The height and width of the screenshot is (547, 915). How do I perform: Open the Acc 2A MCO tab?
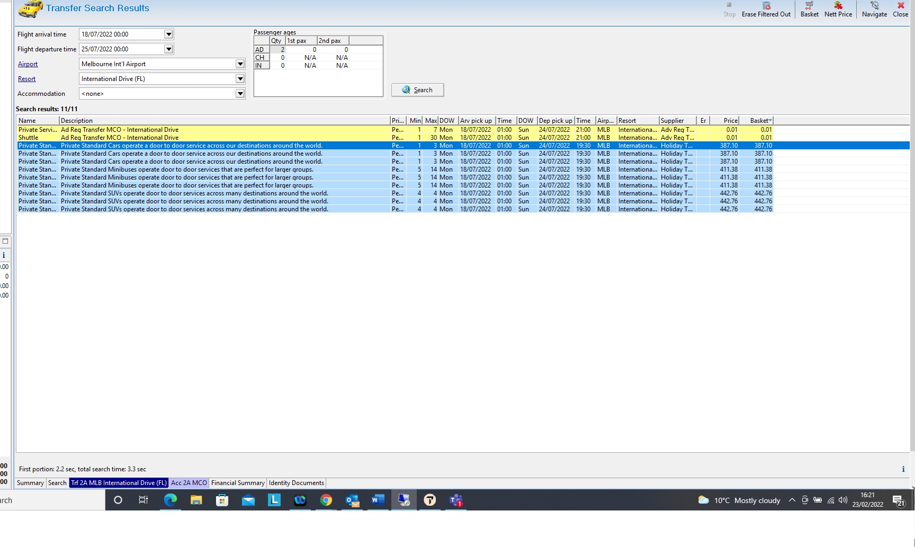189,483
